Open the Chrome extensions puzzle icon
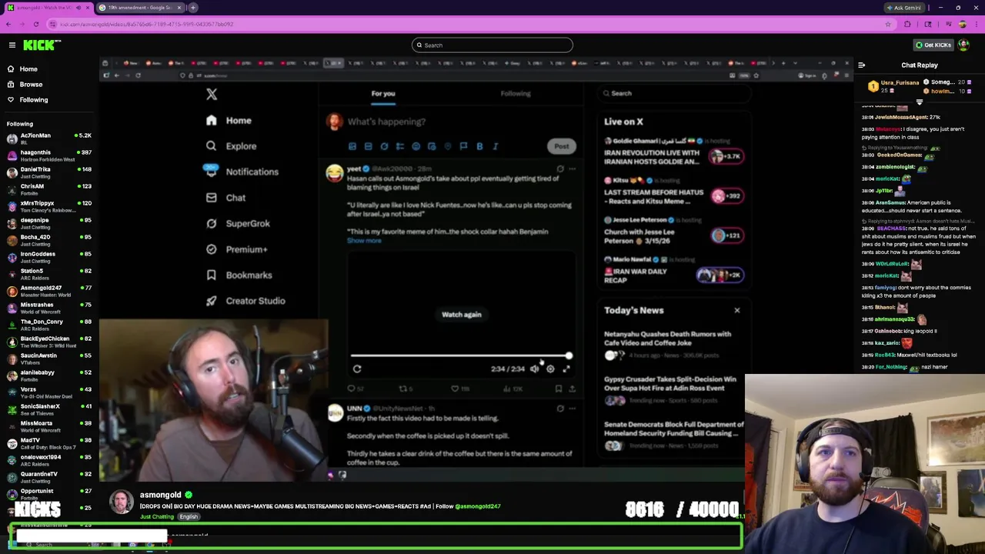The height and width of the screenshot is (554, 985). click(x=908, y=24)
